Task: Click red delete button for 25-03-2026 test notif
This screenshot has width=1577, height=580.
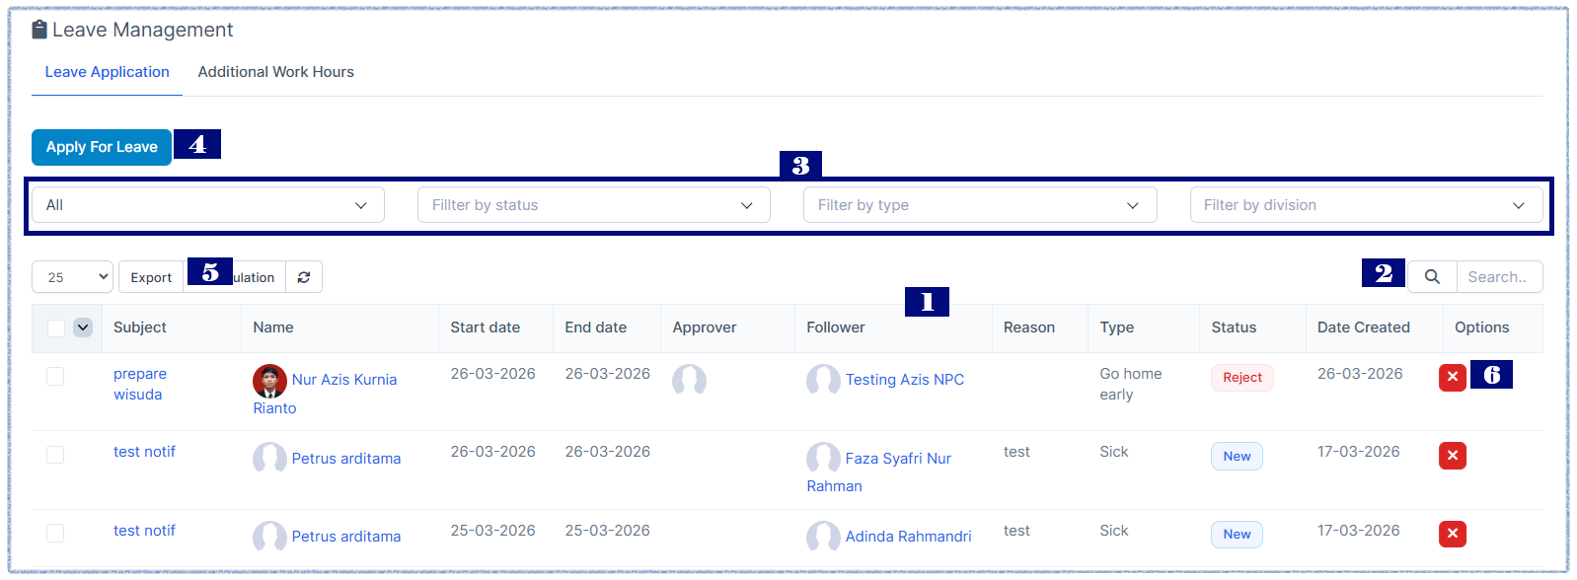Action: pyautogui.click(x=1452, y=534)
